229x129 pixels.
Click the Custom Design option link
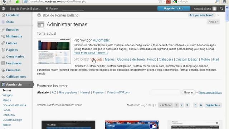[187, 59]
